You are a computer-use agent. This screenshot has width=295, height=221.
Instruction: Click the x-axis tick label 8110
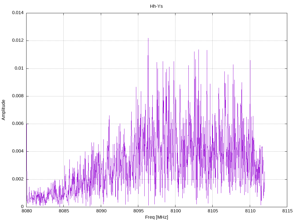250,211
